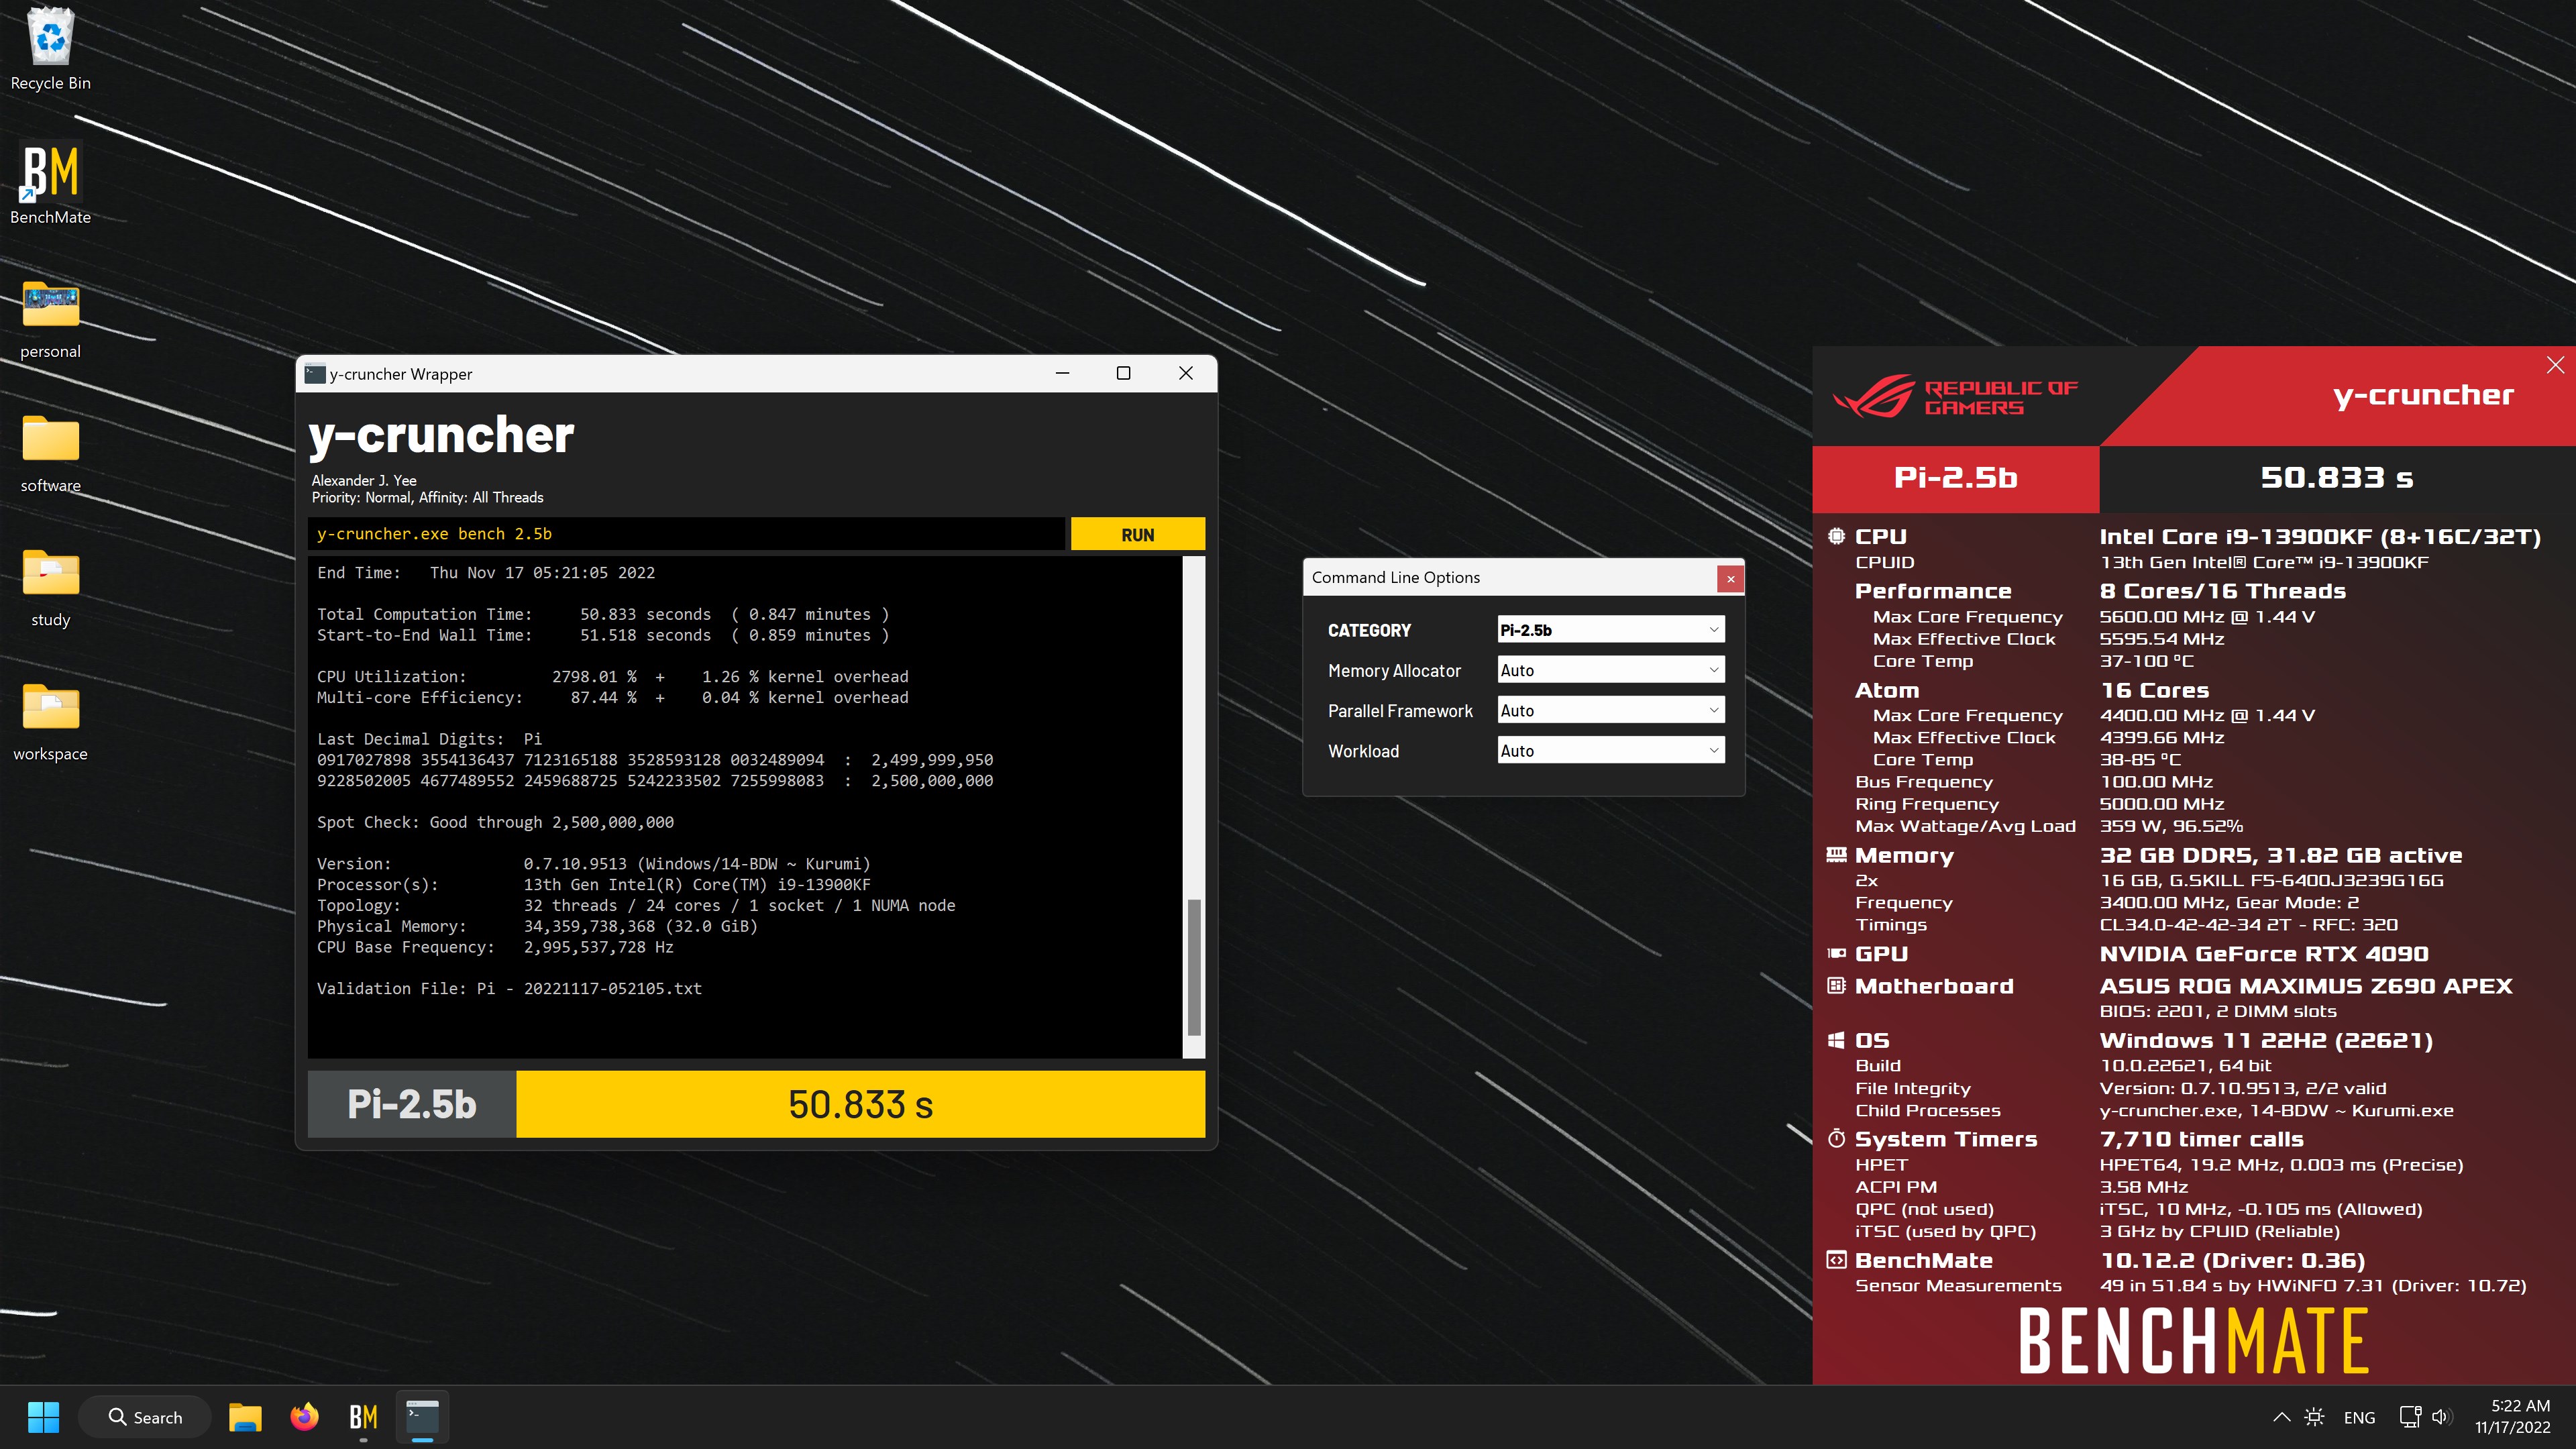Click the Pi-2.5b label in result bar

tap(411, 1104)
